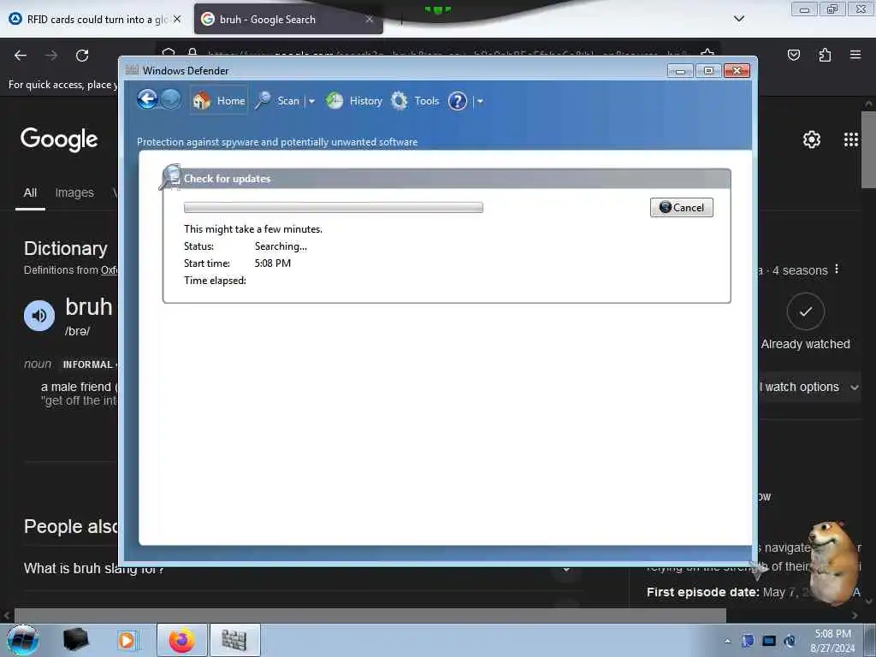
Task: Open Windows Defender Tools
Action: tap(415, 101)
